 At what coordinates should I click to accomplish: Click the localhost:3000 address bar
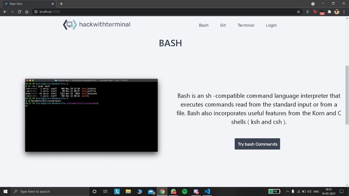[167, 12]
